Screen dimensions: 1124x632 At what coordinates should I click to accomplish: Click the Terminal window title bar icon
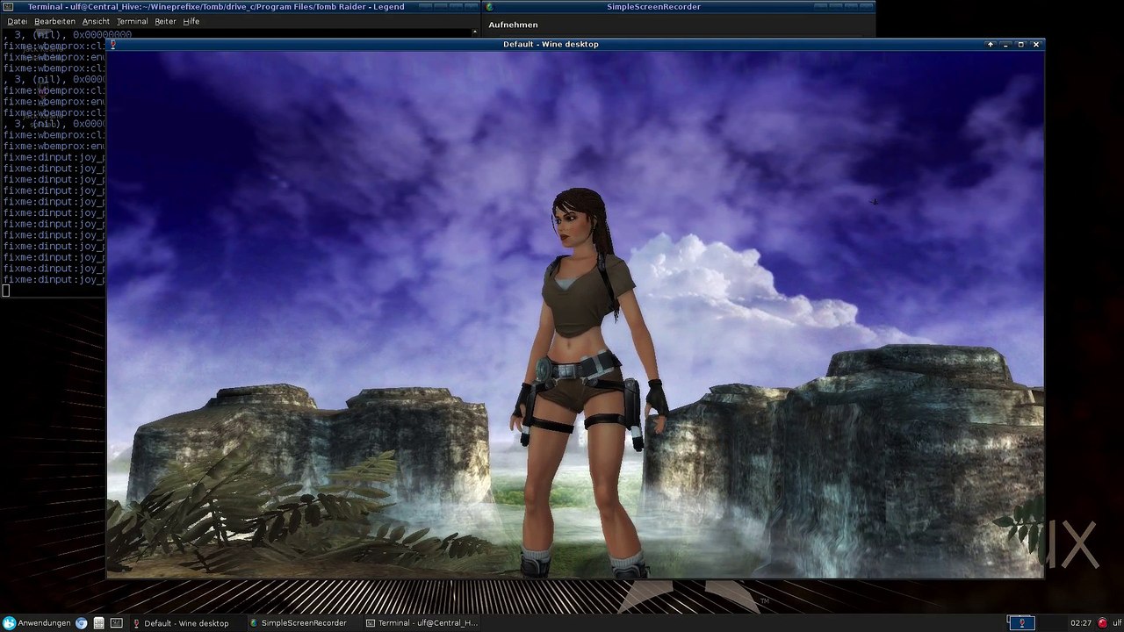[7, 7]
